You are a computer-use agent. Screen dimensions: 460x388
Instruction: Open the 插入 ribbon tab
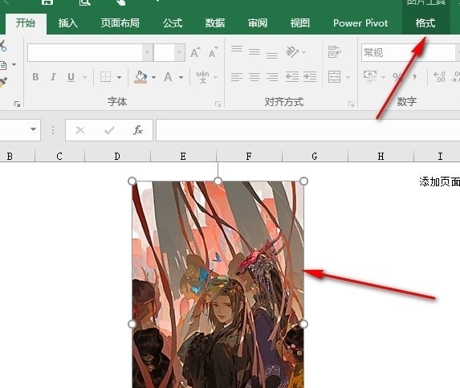click(67, 22)
